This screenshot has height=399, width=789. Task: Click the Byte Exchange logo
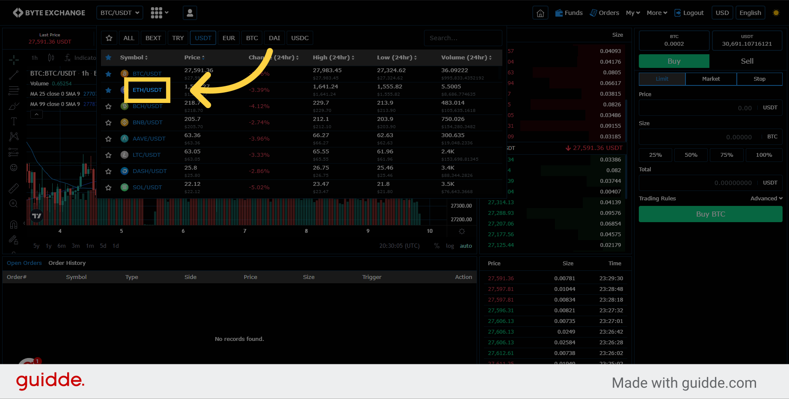pyautogui.click(x=49, y=13)
